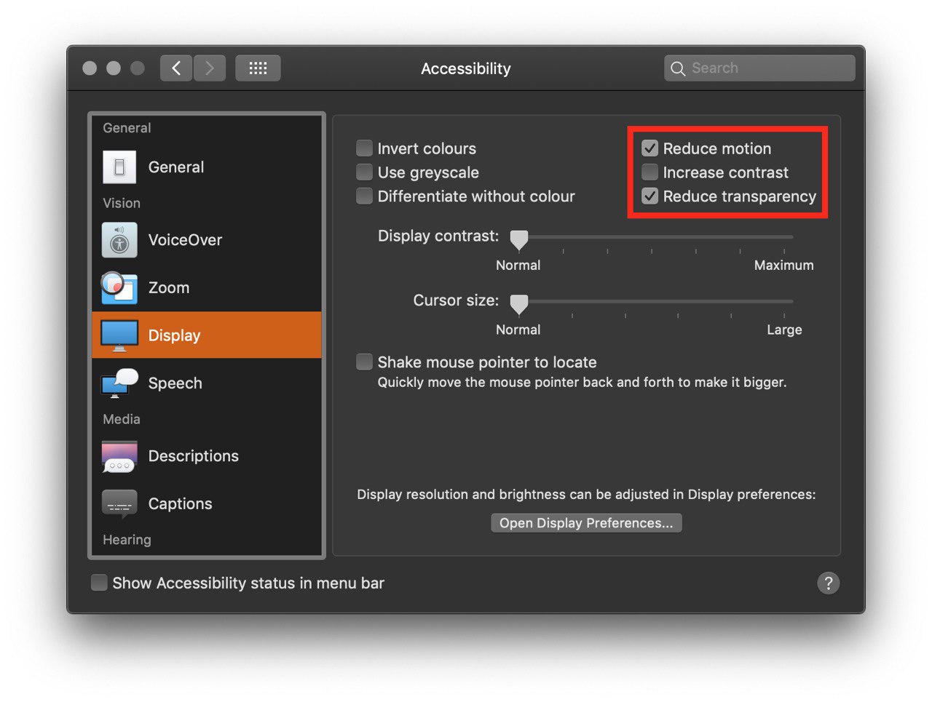Viewport: 932px width, 702px height.
Task: Select the Speech bubble icon
Action: pos(119,383)
